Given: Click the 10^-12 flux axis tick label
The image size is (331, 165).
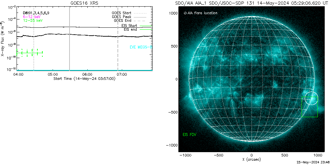Looking at the screenshot, I should pos(12,69).
